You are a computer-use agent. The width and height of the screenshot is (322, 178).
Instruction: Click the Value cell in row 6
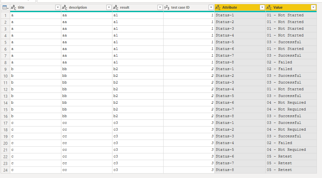point(291,49)
